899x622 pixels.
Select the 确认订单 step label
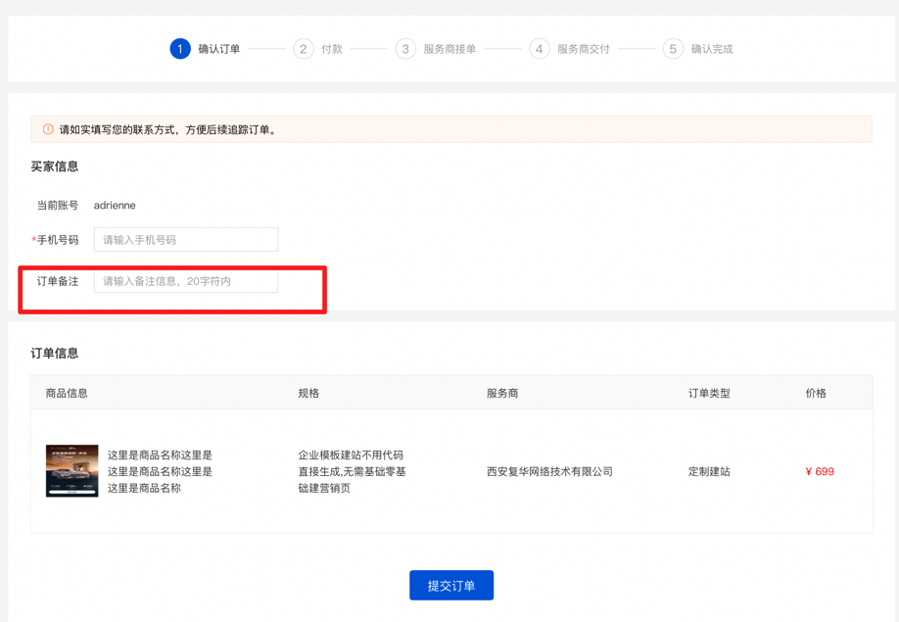coord(219,49)
